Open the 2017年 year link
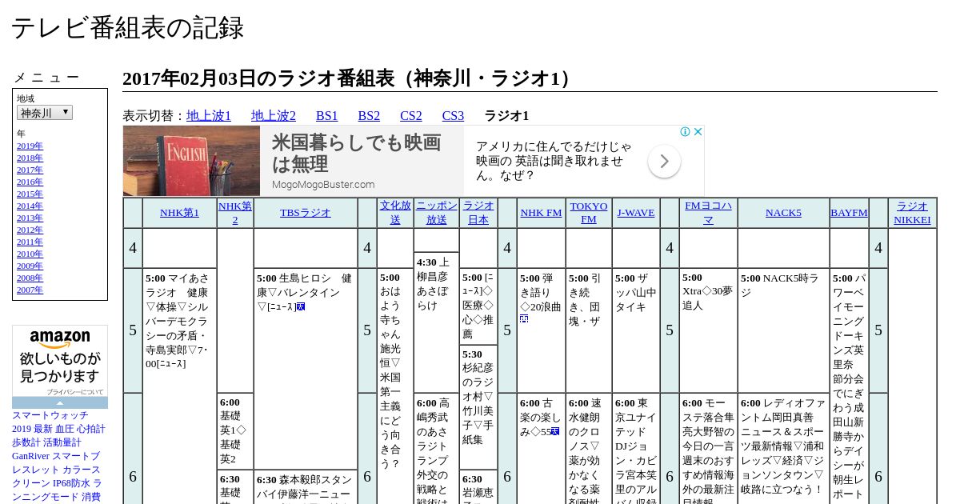Viewport: 960px width, 504px height. point(30,170)
